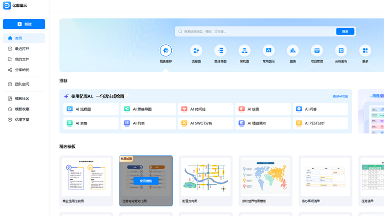Launch AI 列表 generator
The height and width of the screenshot is (216, 384).
(x=148, y=123)
